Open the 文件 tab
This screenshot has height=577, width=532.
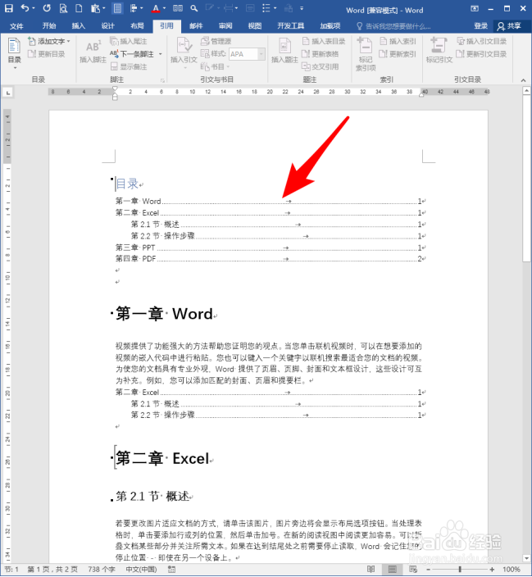[16, 25]
